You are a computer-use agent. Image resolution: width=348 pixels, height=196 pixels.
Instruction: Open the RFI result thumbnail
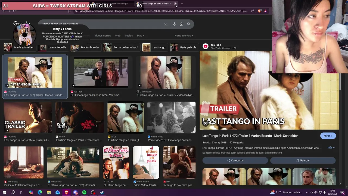(179, 162)
